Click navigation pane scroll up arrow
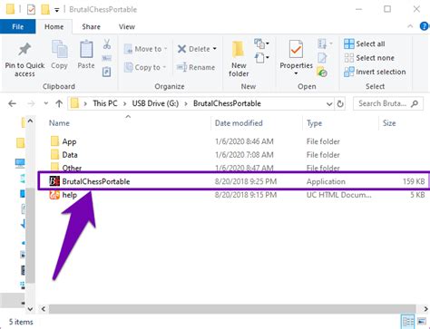The width and height of the screenshot is (430, 329). click(x=30, y=121)
